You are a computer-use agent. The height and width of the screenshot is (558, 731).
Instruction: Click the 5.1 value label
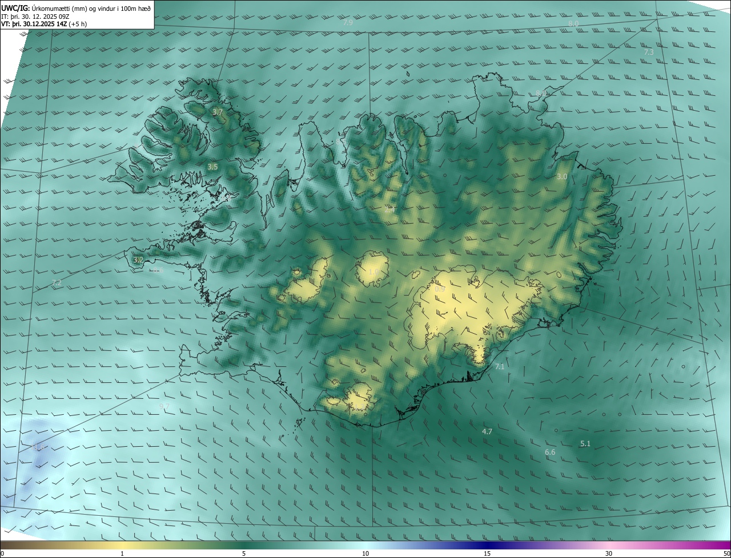585,444
